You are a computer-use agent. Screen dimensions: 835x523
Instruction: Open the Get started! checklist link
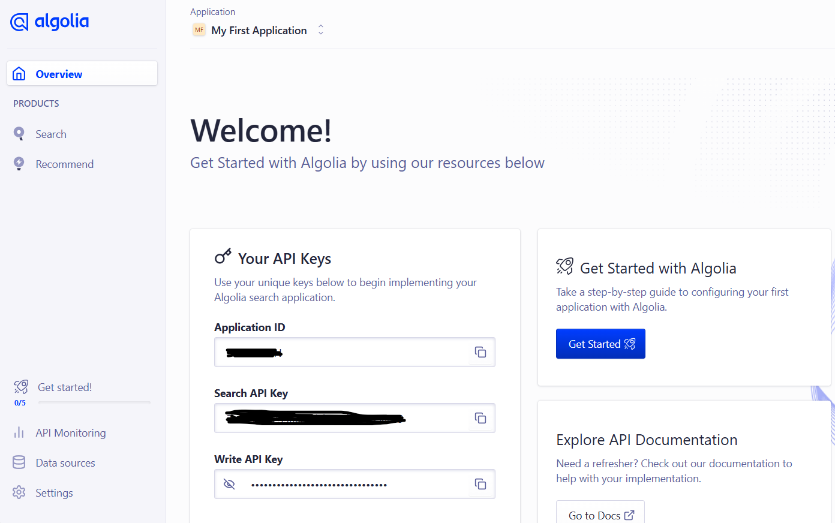[65, 387]
